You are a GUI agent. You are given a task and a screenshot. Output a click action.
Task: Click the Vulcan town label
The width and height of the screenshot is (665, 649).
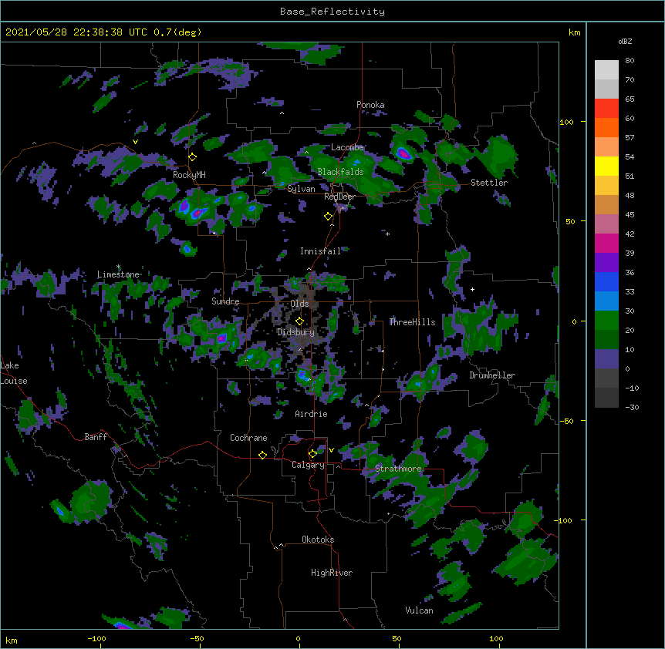419,610
